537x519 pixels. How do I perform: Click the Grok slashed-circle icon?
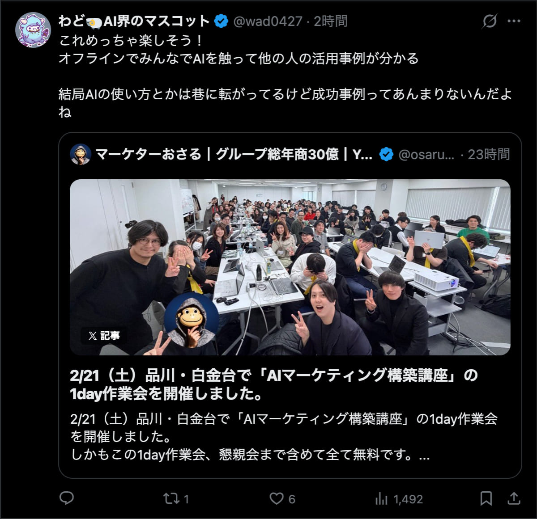coord(490,21)
